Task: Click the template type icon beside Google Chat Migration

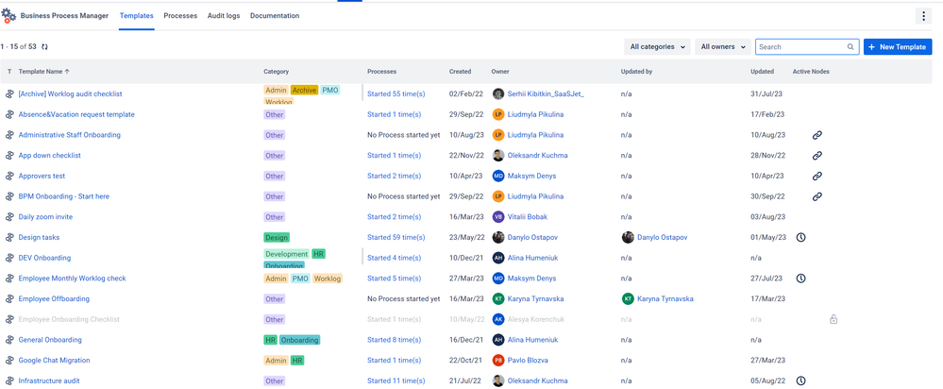Action: coord(9,360)
